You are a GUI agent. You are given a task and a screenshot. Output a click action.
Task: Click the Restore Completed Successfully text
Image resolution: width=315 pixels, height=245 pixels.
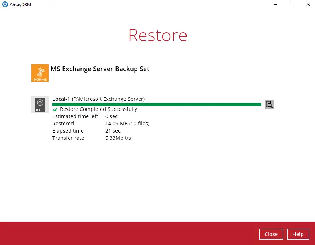click(x=99, y=109)
